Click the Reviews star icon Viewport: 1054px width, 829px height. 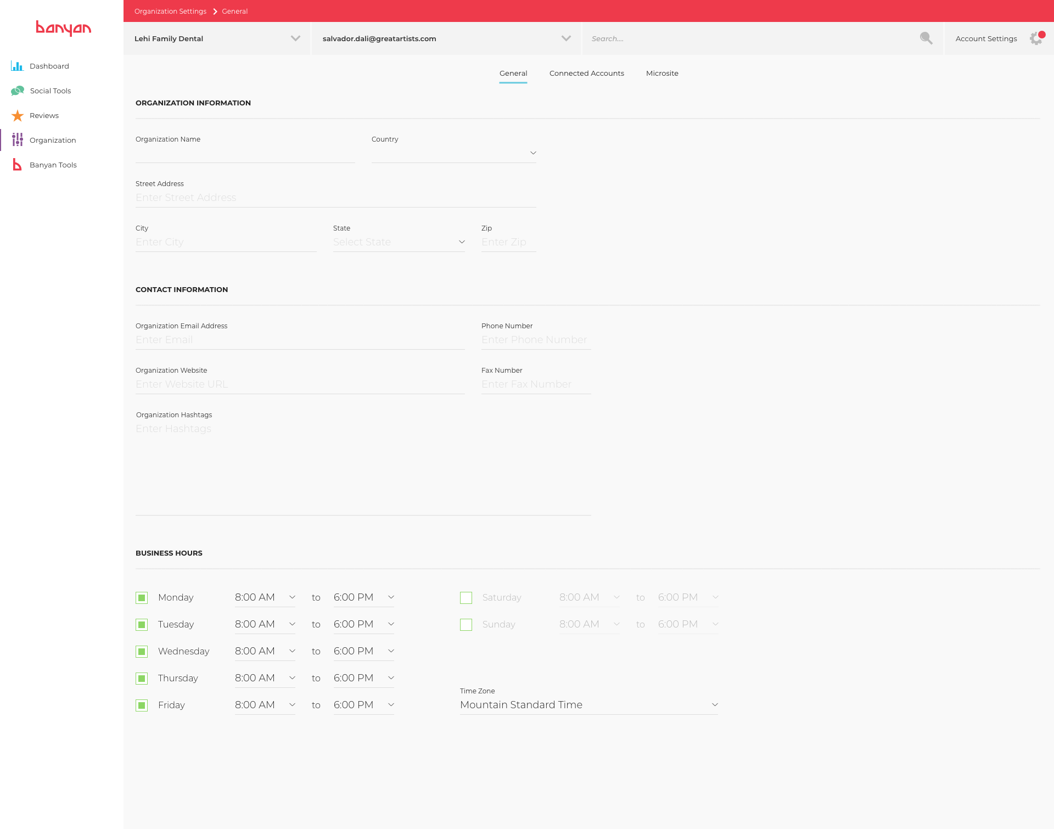pos(18,115)
